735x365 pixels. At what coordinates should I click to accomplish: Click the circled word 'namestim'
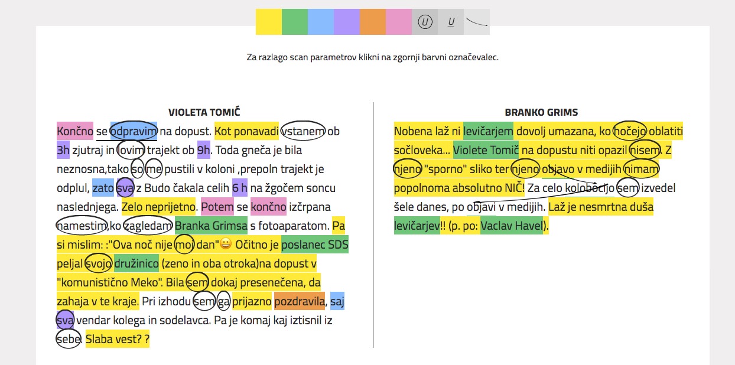(82, 226)
